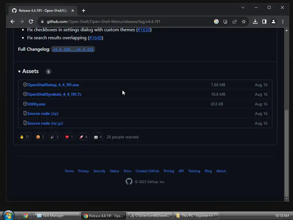This screenshot has width=293, height=220.
Task: Open the Status footer link
Action: pos(114,171)
